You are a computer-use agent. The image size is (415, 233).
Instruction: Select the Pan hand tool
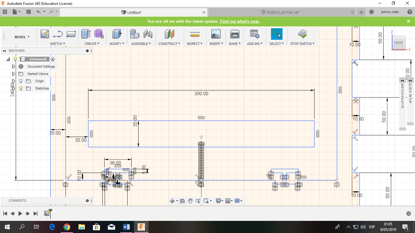tap(190, 201)
